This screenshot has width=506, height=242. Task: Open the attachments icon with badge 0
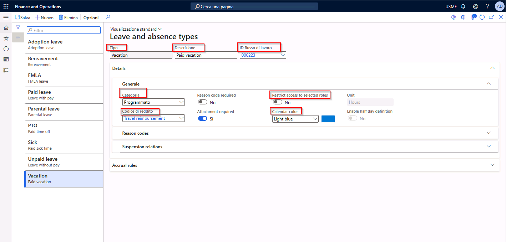click(474, 17)
